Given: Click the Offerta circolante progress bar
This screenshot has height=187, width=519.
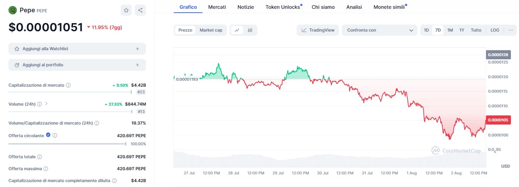Looking at the screenshot, I should 67,144.
